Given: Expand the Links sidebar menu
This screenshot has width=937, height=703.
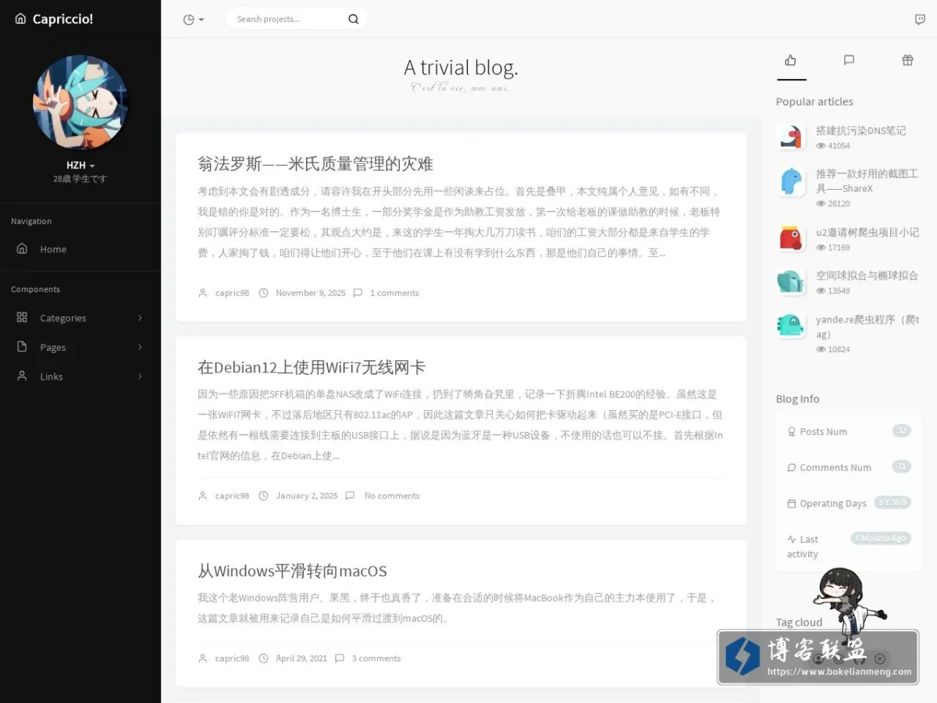Looking at the screenshot, I should (80, 376).
